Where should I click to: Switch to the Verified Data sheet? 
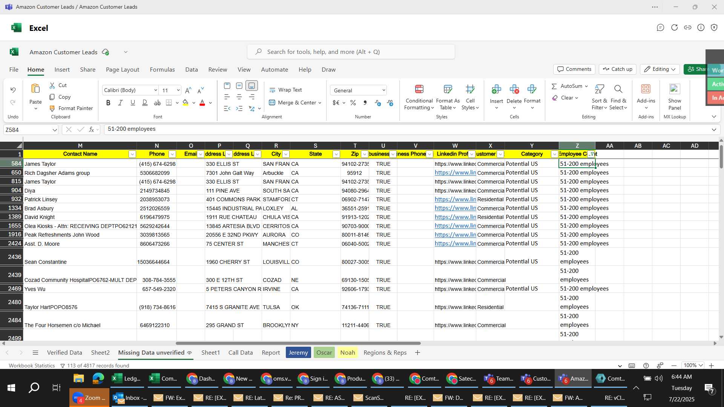(64, 353)
